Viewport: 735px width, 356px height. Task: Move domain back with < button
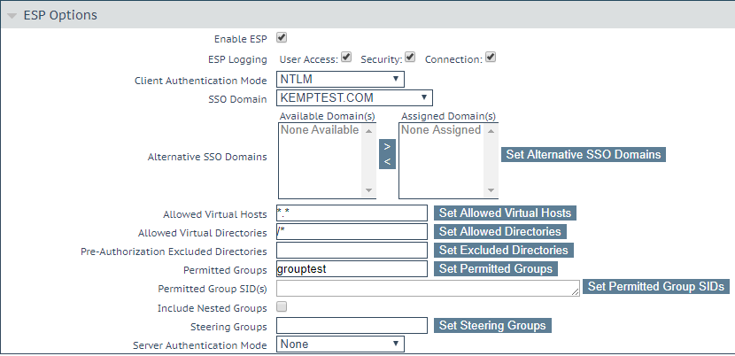click(x=387, y=162)
